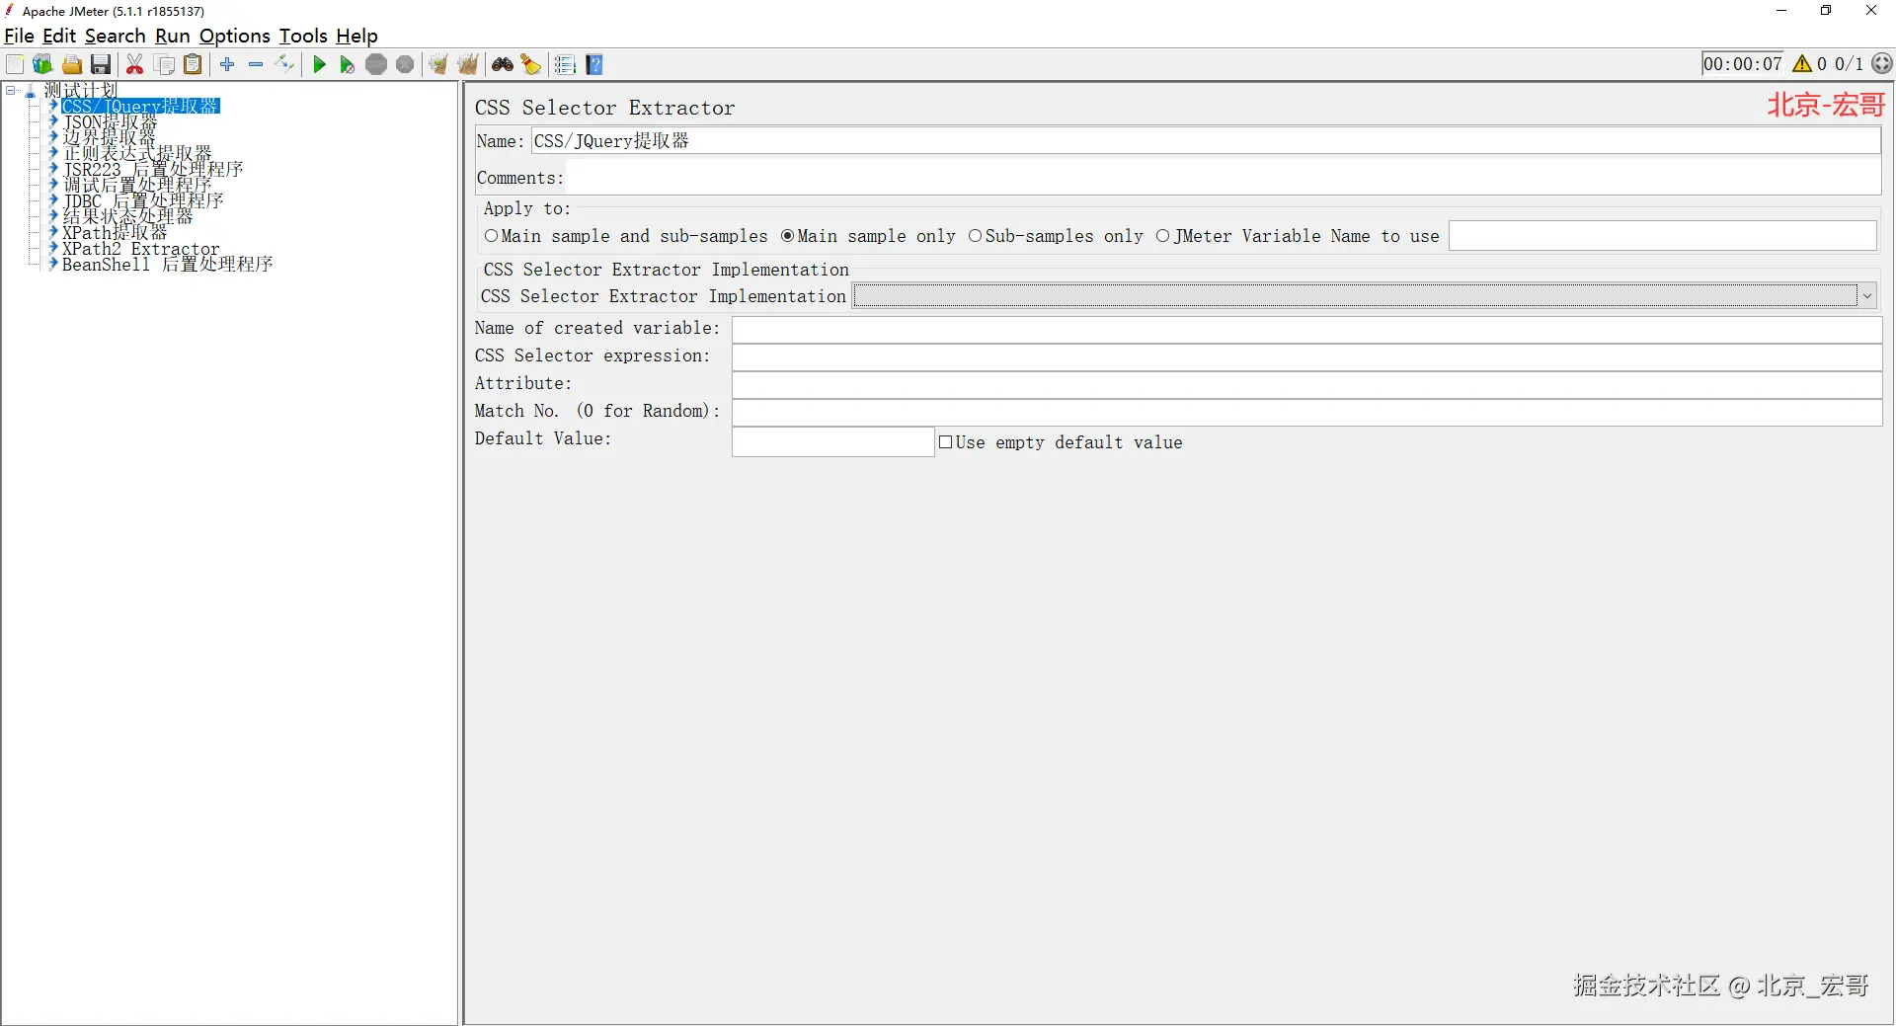Click the Name input field
Screen dimensions: 1896x1026
(x=1205, y=141)
